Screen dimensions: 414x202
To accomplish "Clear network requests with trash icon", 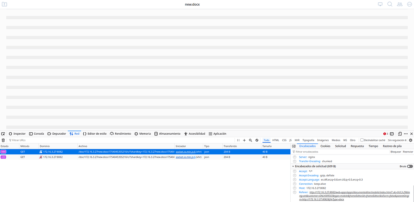I will pyautogui.click(x=3, y=140).
